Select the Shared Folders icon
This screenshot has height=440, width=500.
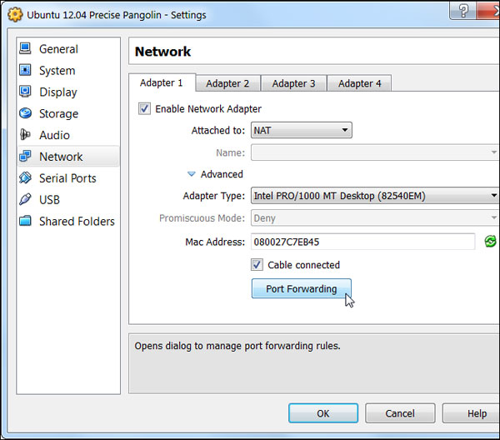(x=25, y=222)
